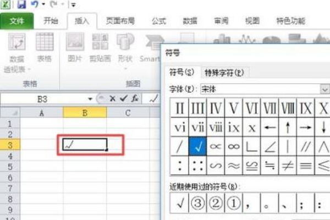The width and height of the screenshot is (330, 220).
Task: Select lowercase ⅵ symbol
Action: 179,127
